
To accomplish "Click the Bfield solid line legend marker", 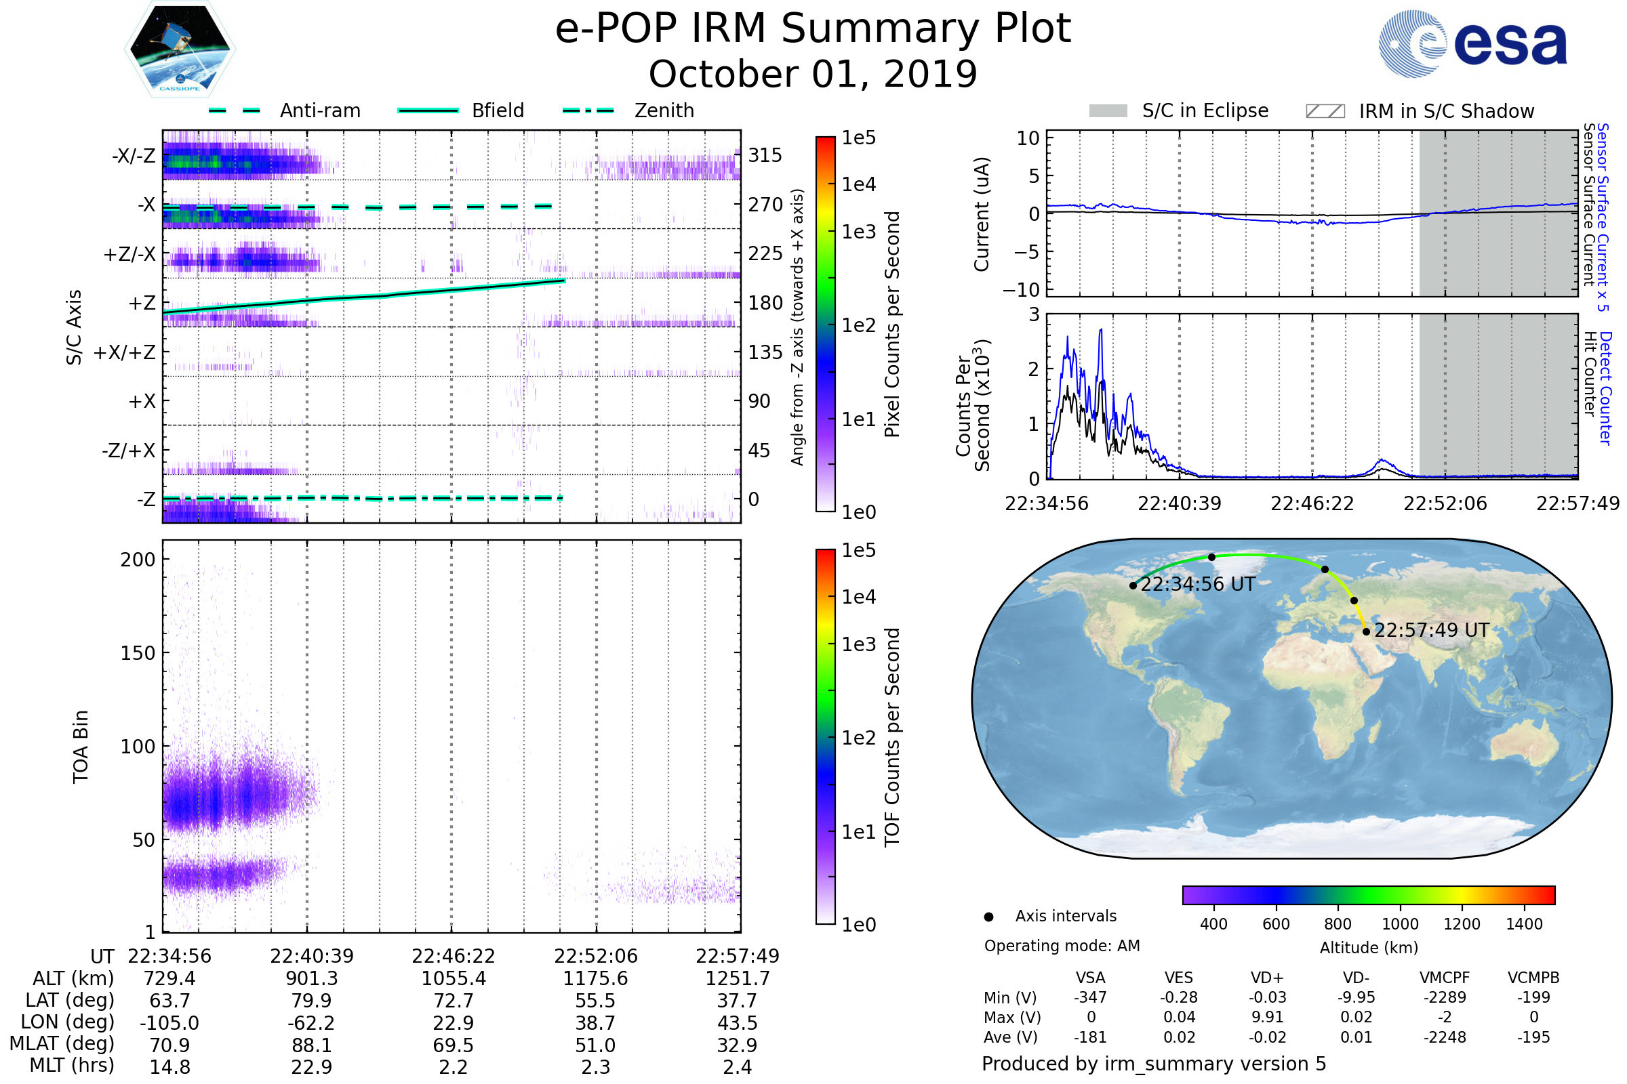I will pos(428,110).
